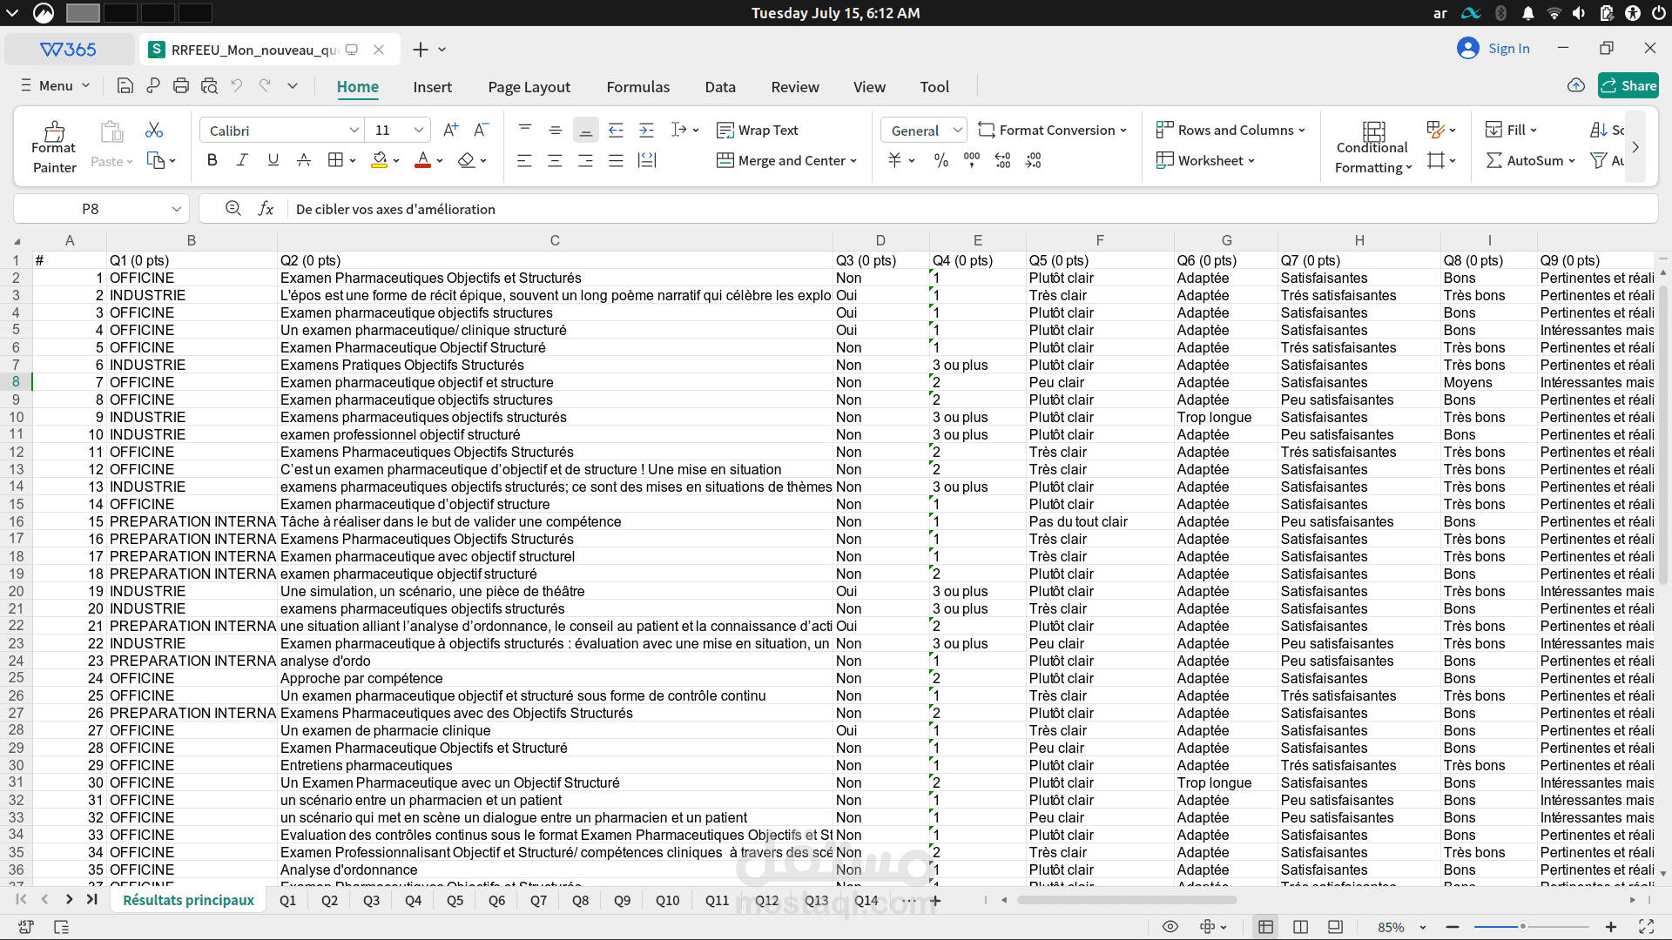The width and height of the screenshot is (1672, 940).
Task: Click the Percent style icon
Action: coord(940,160)
